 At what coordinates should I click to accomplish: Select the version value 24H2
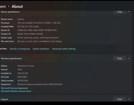[20, 70]
